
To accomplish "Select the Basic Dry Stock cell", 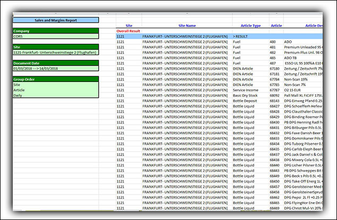I will 247,96.
